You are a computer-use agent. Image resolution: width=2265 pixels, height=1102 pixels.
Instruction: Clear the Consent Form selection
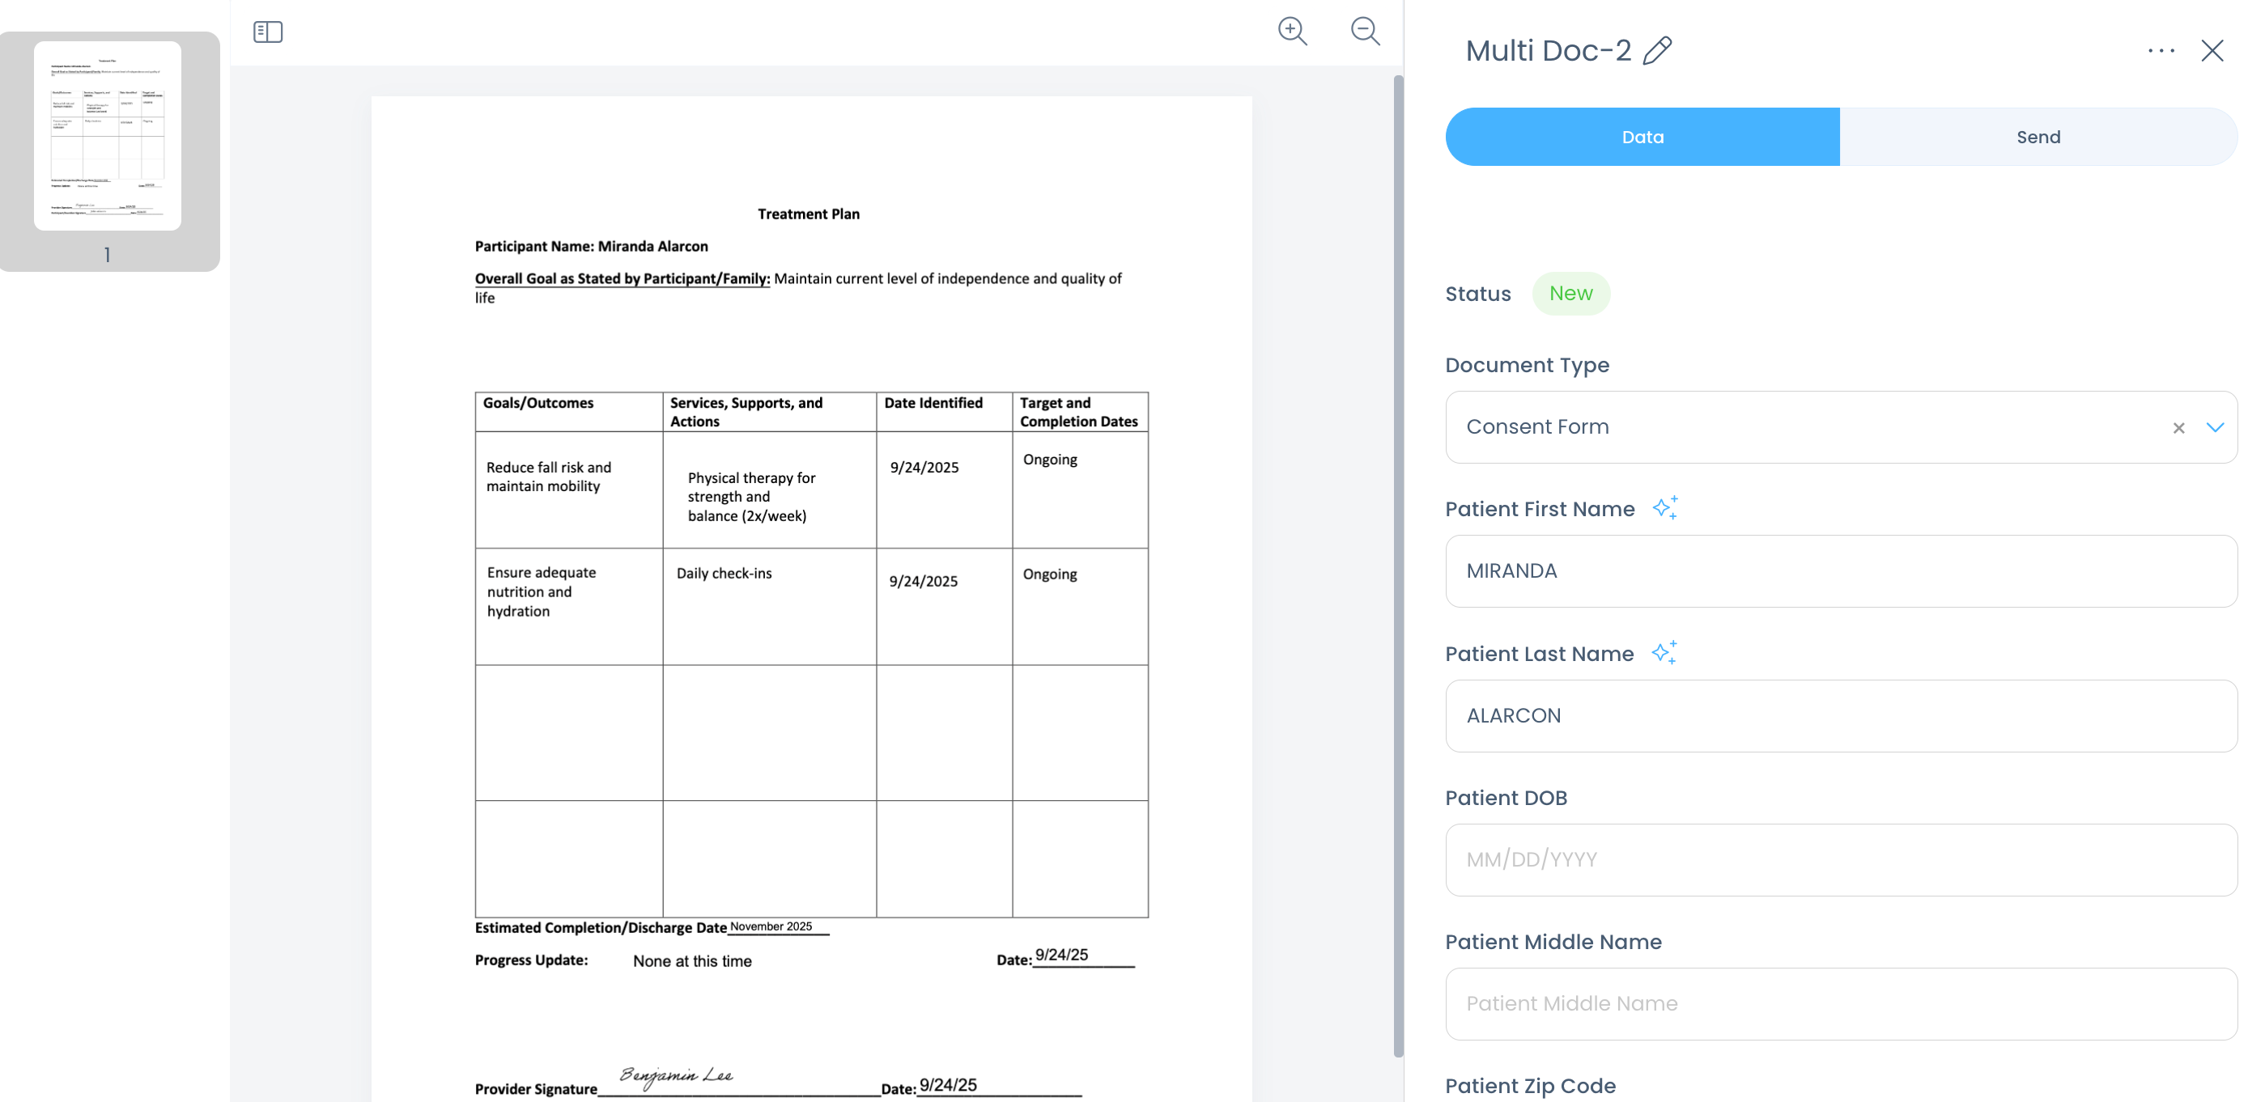point(2178,428)
